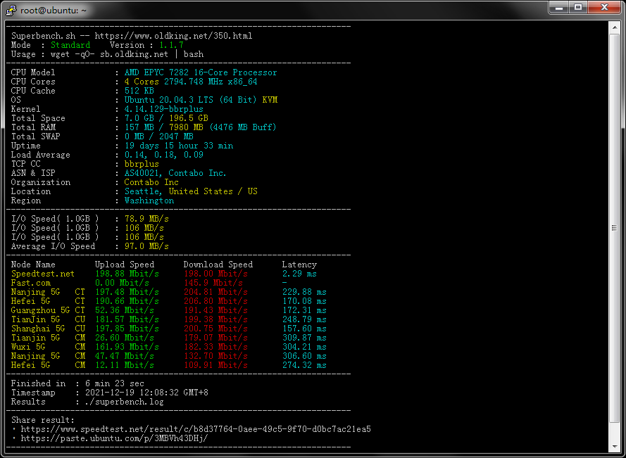Screen dimensions: 626x458
Task: Close the root@ubuntu terminal window
Action: click(x=603, y=8)
